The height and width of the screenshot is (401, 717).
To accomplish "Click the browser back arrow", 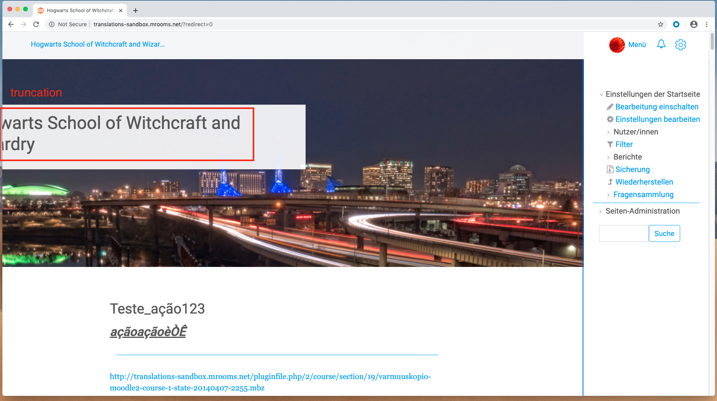I will click(11, 24).
